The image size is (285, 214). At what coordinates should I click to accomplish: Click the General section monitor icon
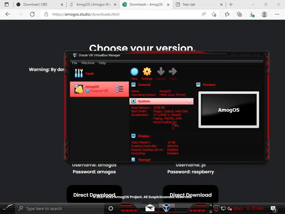click(x=133, y=85)
